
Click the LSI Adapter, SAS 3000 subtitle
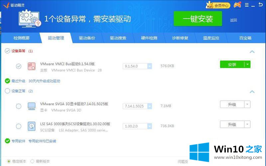click(x=83, y=130)
